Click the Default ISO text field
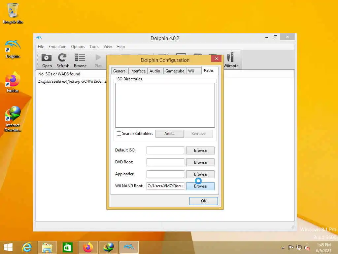This screenshot has width=338, height=254. (x=165, y=150)
